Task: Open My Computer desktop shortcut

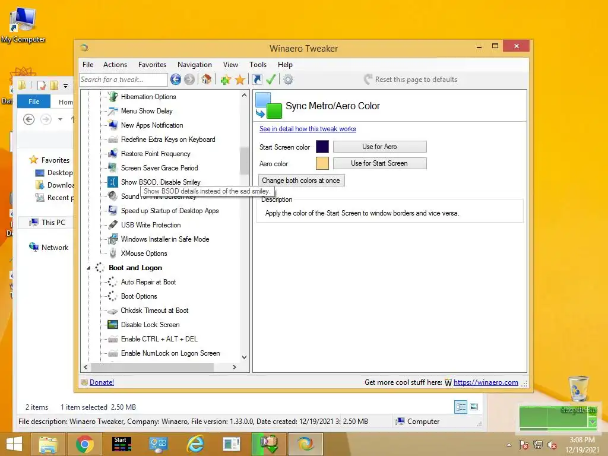Action: pos(23,24)
